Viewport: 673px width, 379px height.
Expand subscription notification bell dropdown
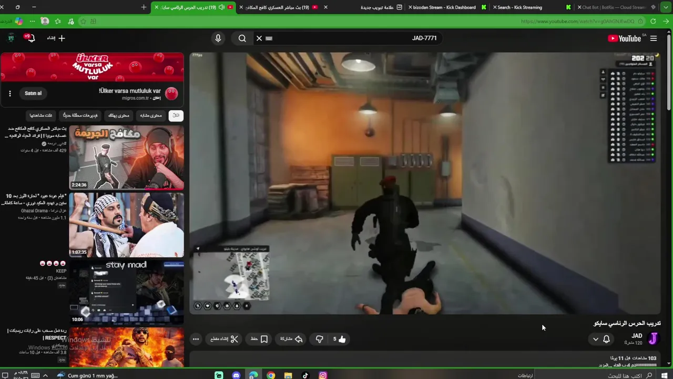point(601,339)
